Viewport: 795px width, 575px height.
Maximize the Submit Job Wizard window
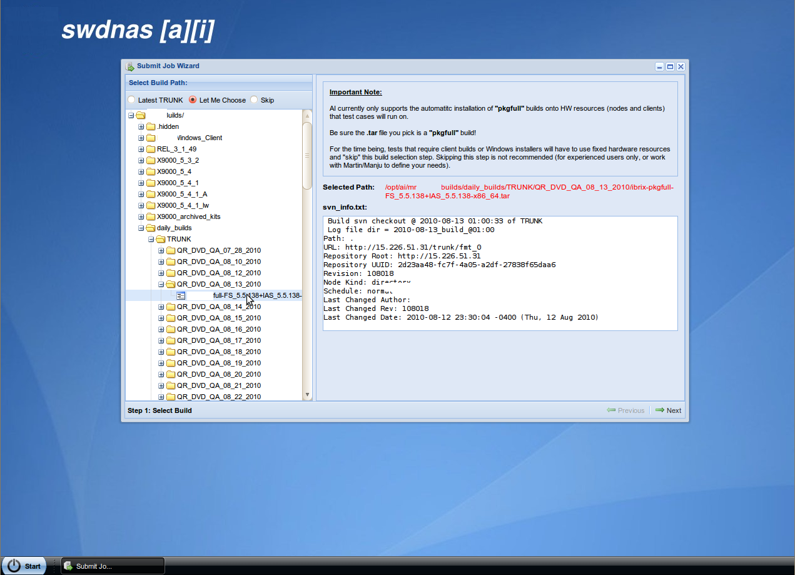[670, 66]
